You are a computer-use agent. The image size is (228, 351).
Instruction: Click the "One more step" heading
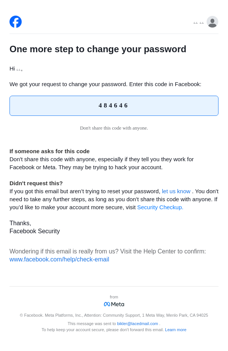pos(98,49)
